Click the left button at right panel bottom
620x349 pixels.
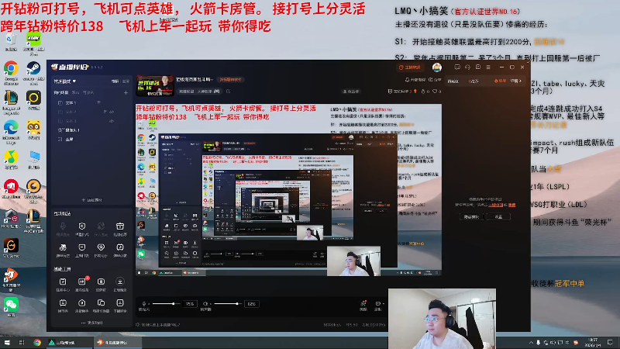pyautogui.click(x=471, y=217)
